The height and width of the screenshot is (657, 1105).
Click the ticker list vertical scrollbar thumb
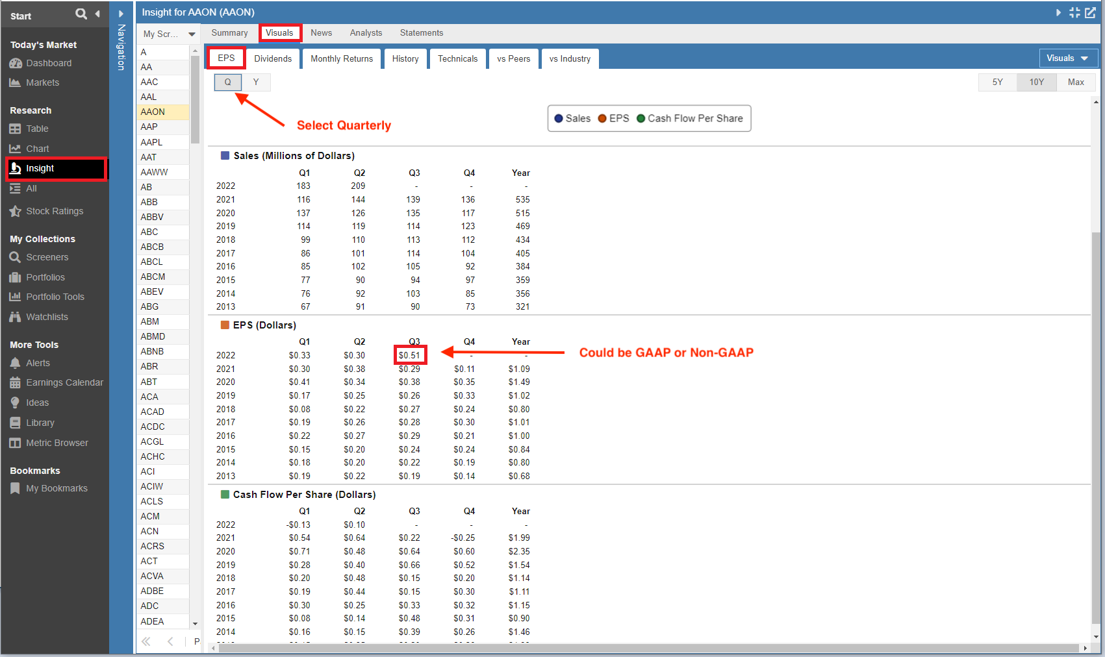[x=195, y=99]
